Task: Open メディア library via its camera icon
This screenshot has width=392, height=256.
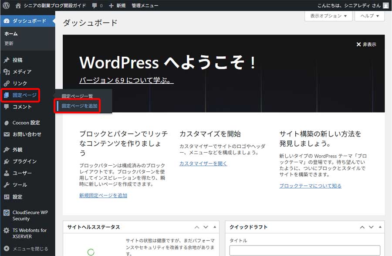Action: click(6, 72)
